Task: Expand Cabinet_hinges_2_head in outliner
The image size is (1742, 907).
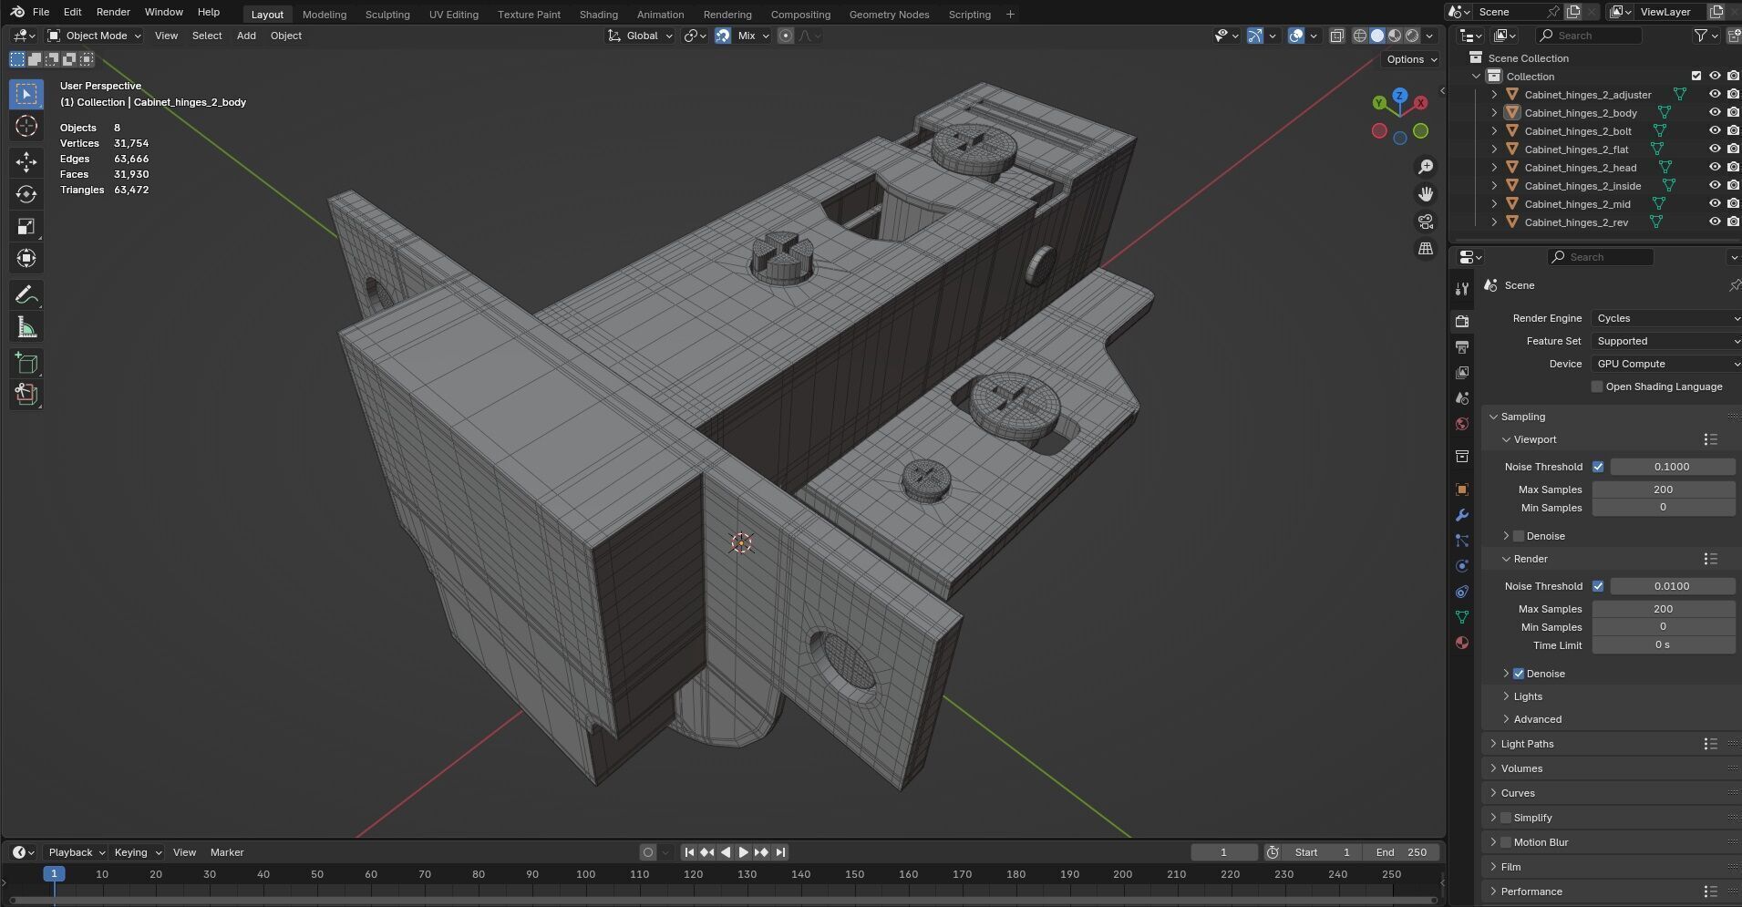Action: 1494,168
